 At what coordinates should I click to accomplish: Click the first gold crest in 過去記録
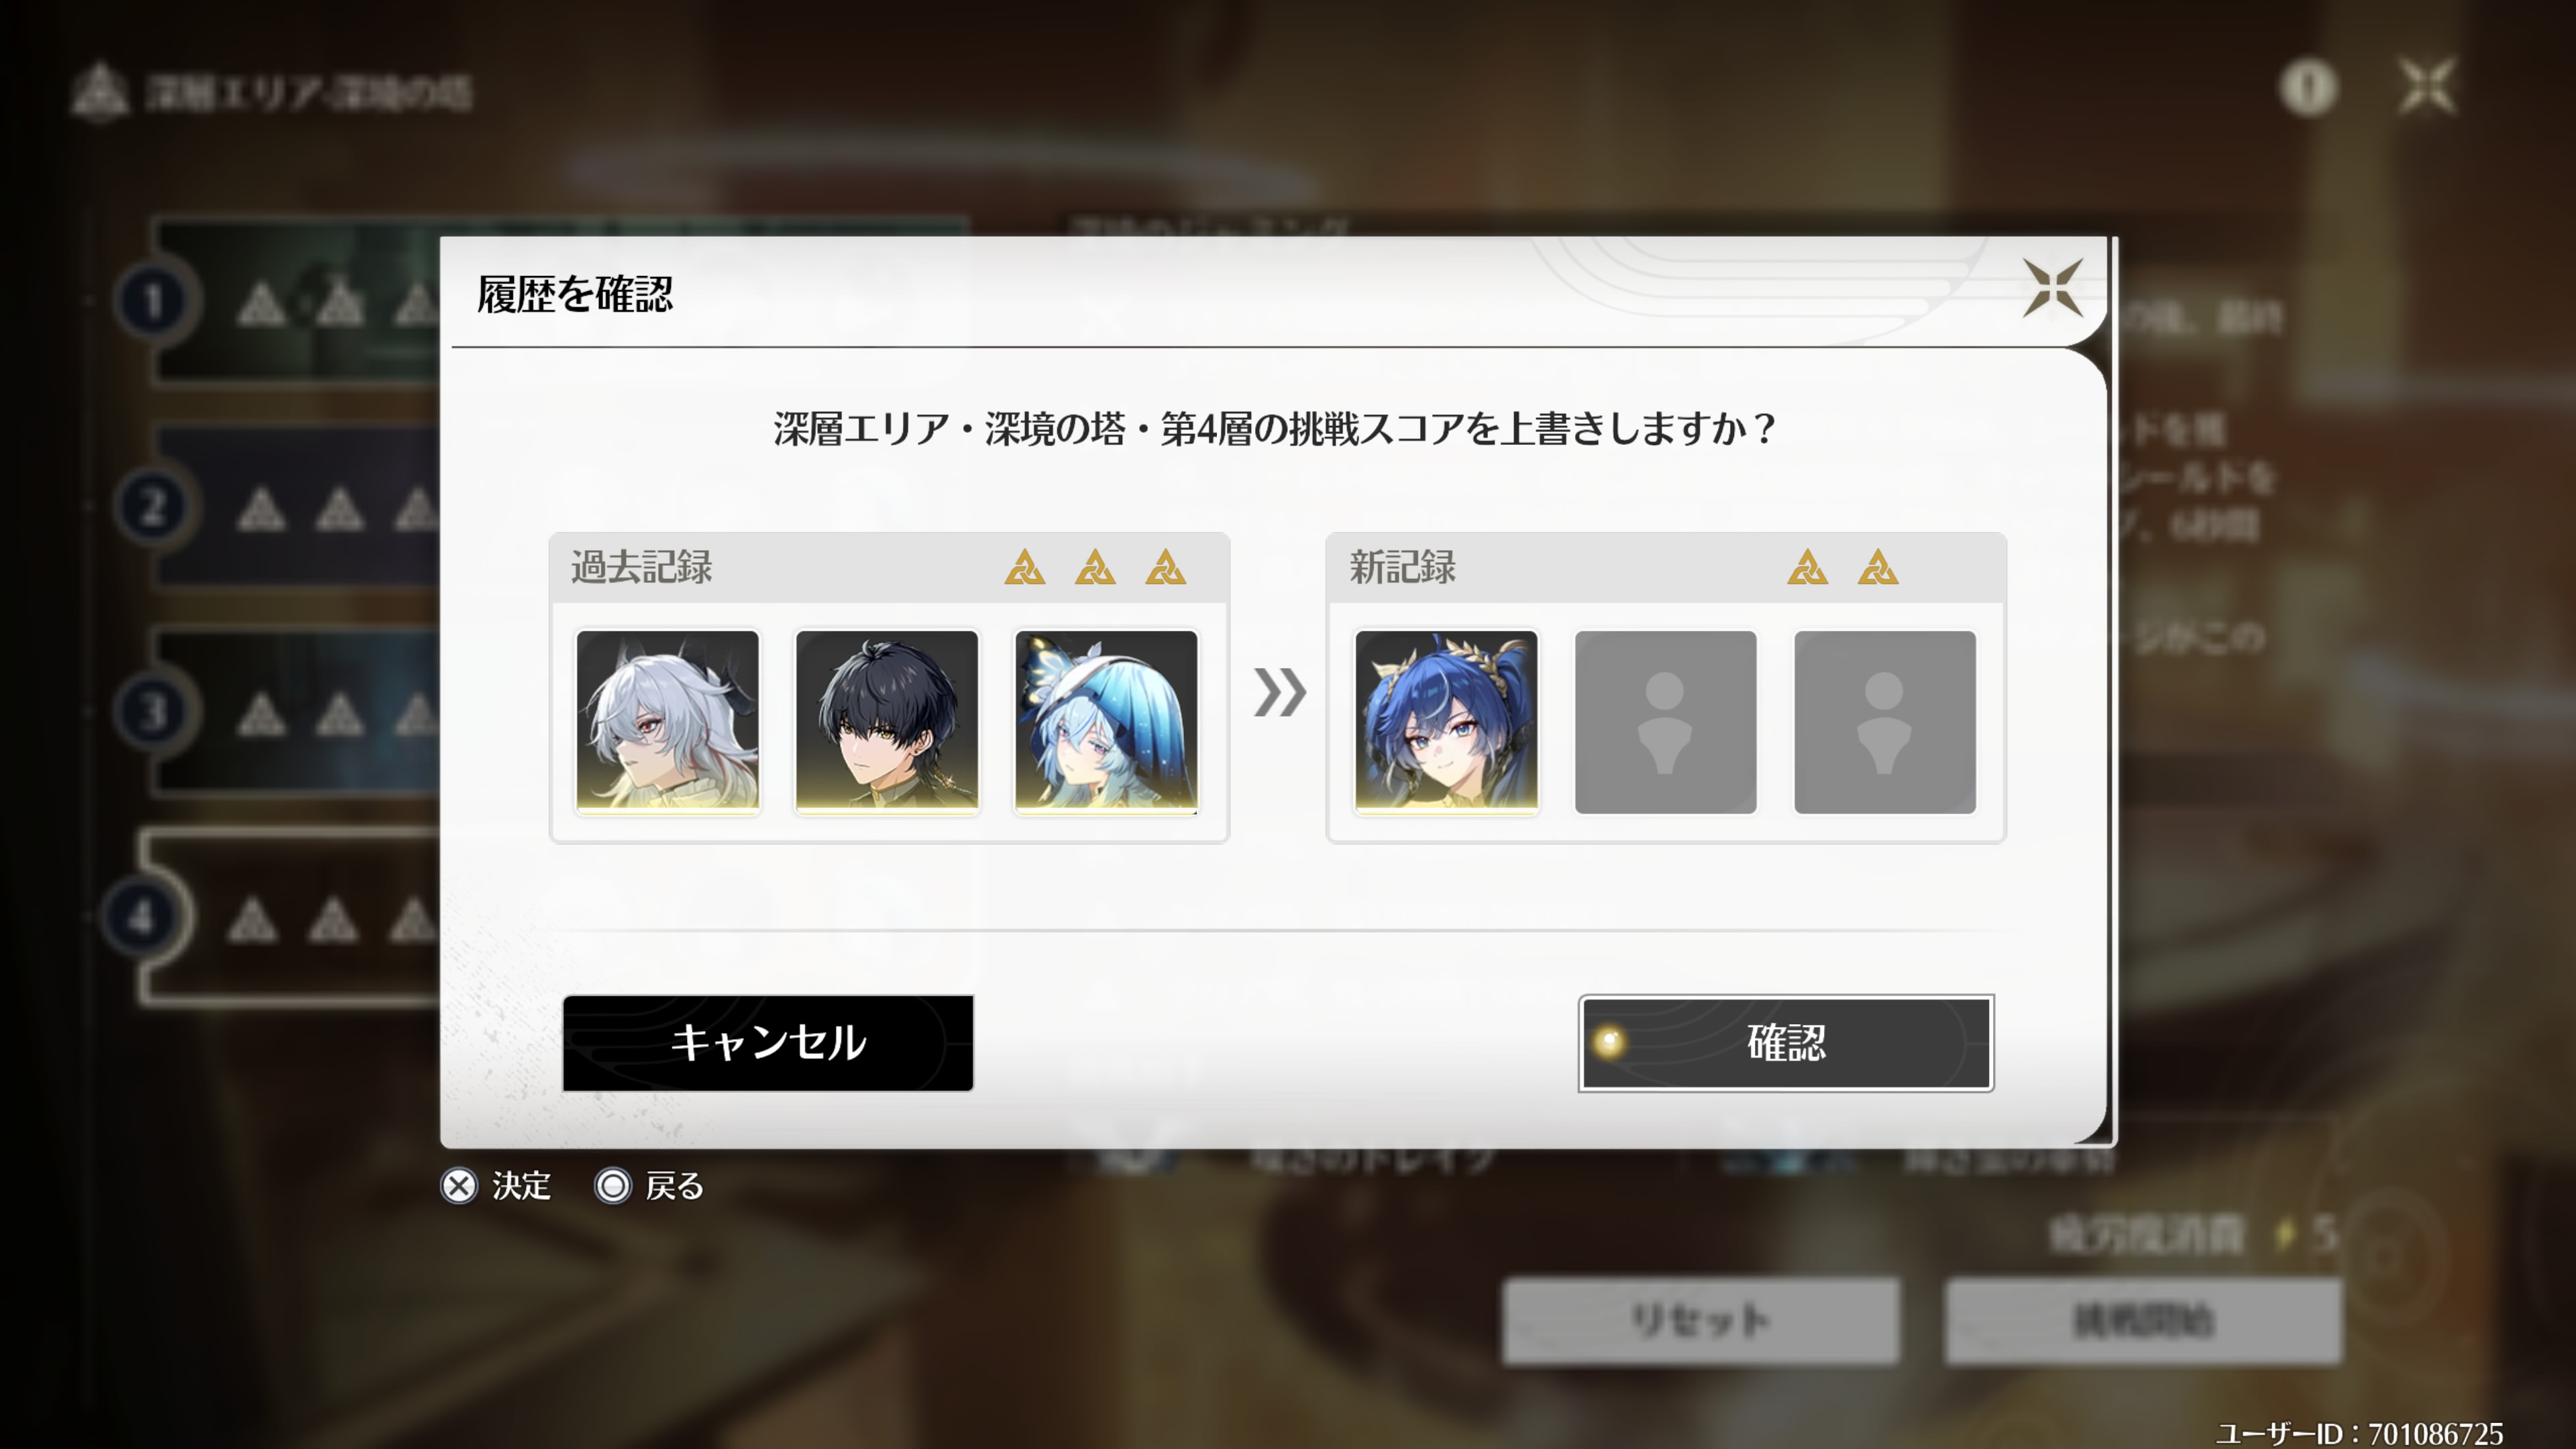coord(1024,567)
